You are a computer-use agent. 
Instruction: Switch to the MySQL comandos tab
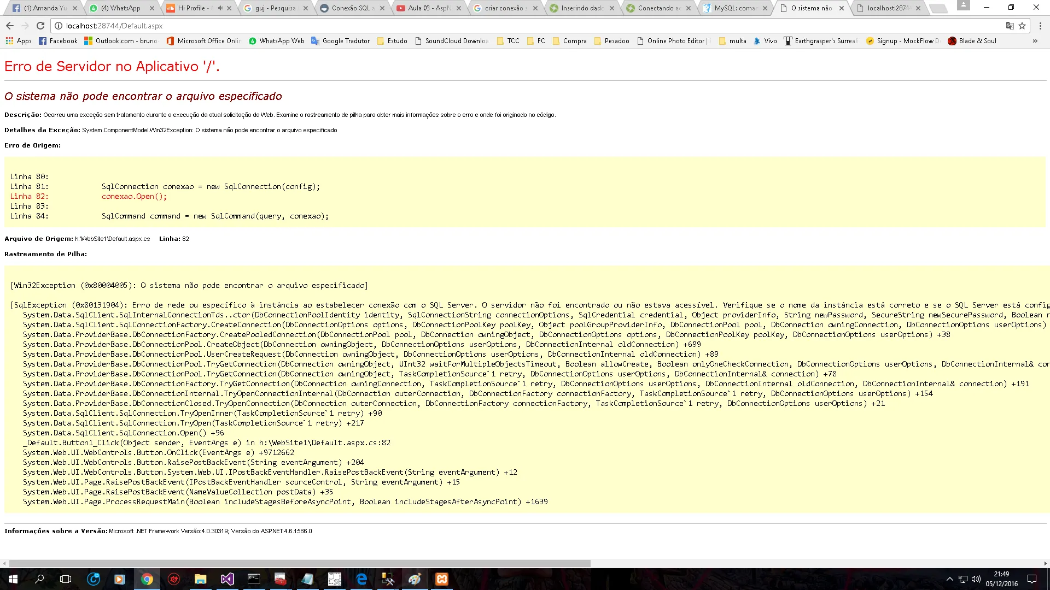point(735,8)
